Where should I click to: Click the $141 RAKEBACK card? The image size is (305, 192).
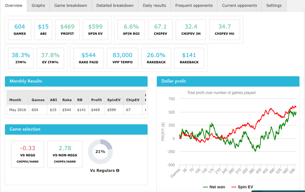pyautogui.click(x=189, y=58)
